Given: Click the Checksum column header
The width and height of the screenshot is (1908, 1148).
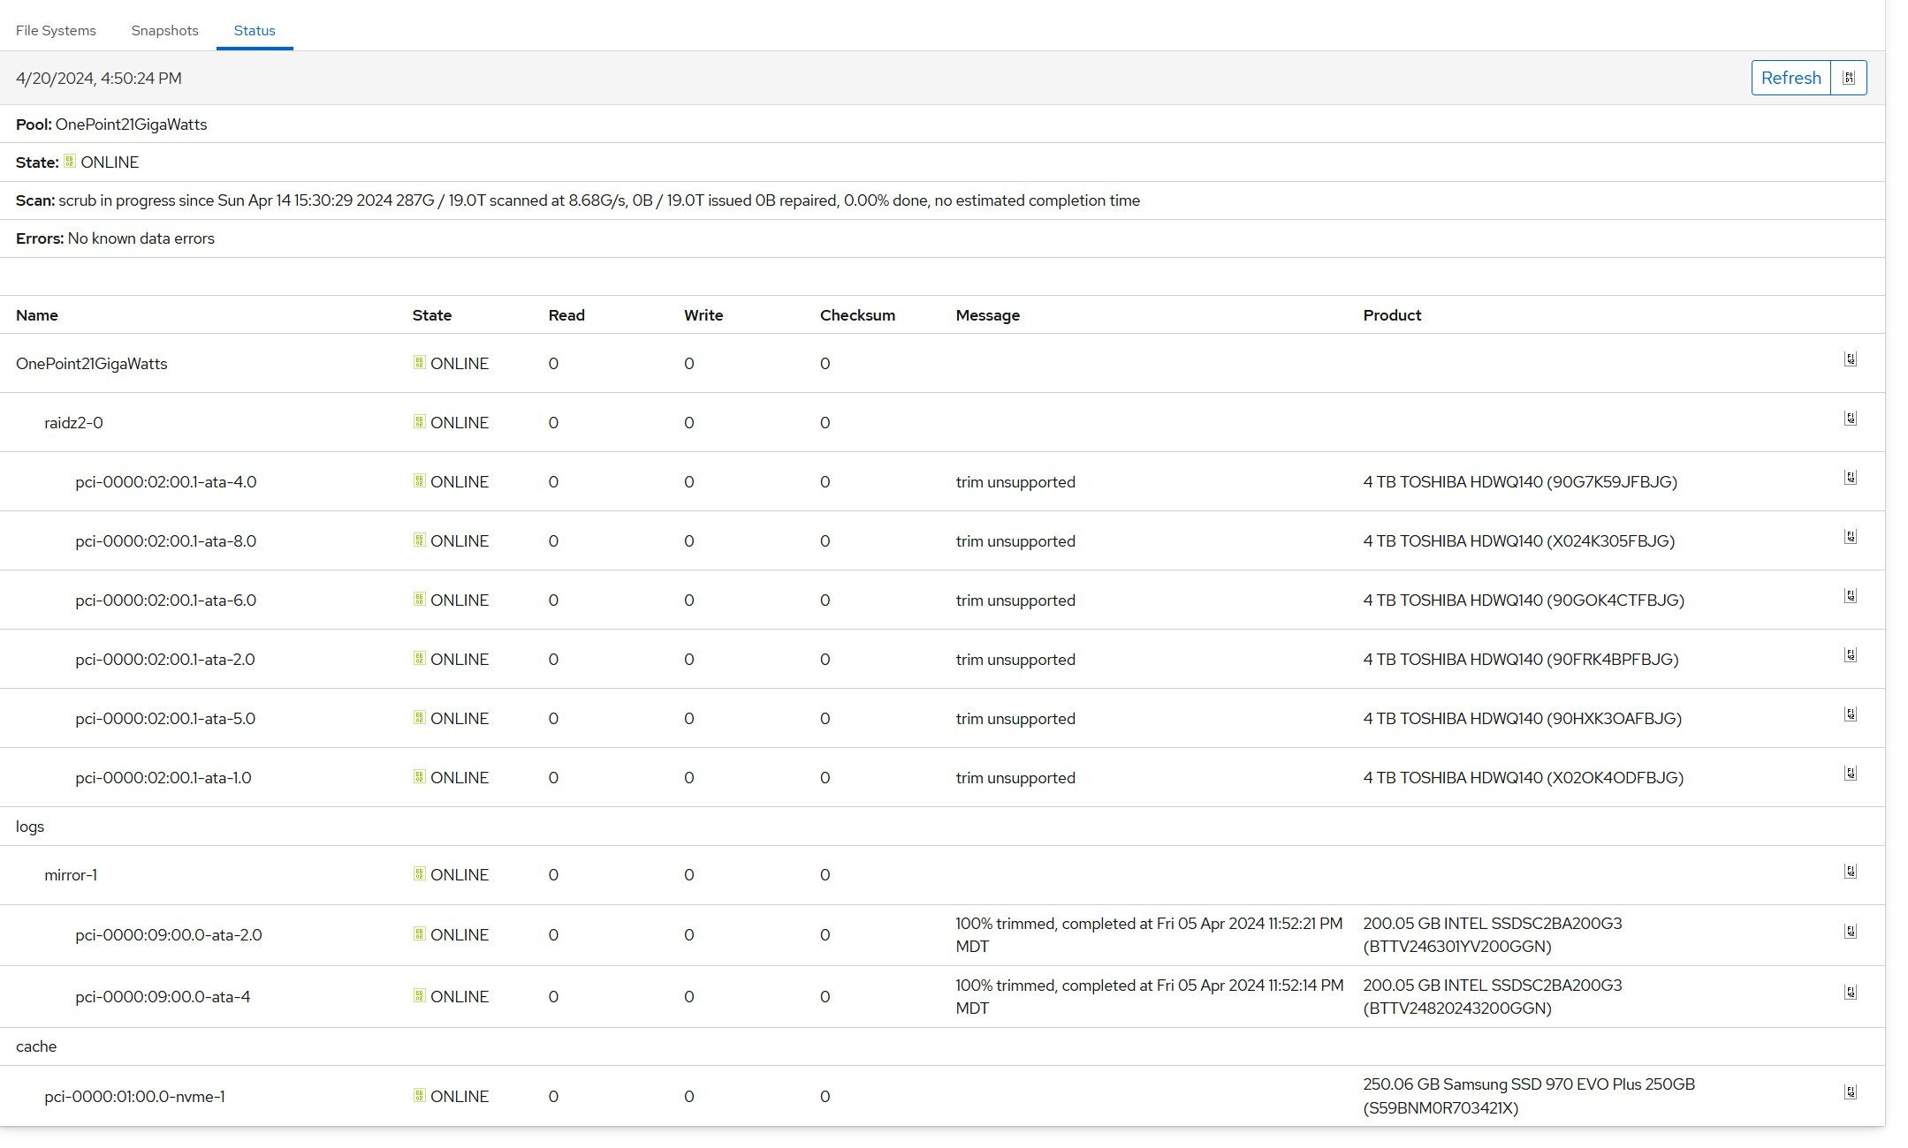Looking at the screenshot, I should click(856, 315).
